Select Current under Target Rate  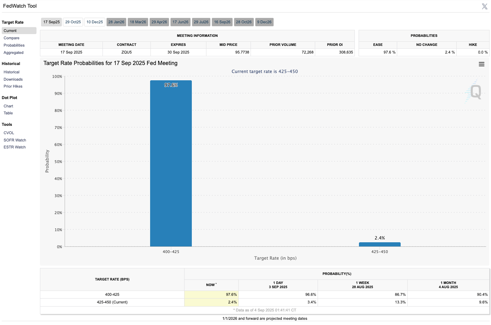(x=10, y=31)
